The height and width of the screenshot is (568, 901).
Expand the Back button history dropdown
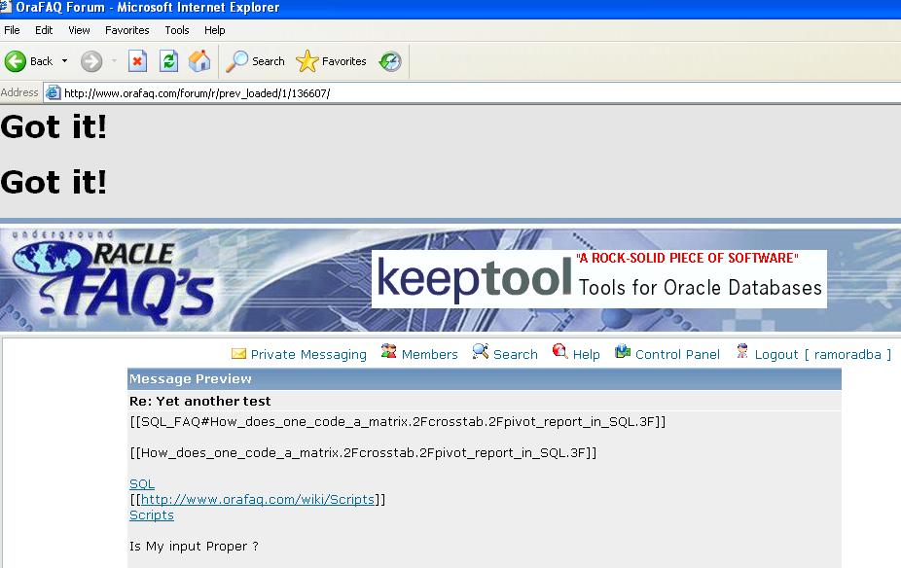click(65, 61)
